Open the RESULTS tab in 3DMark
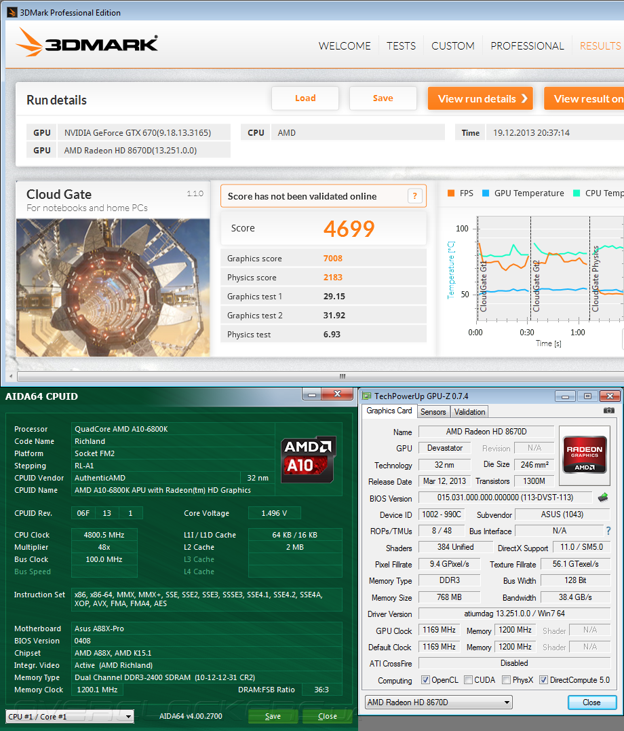The width and height of the screenshot is (624, 731). pos(600,45)
